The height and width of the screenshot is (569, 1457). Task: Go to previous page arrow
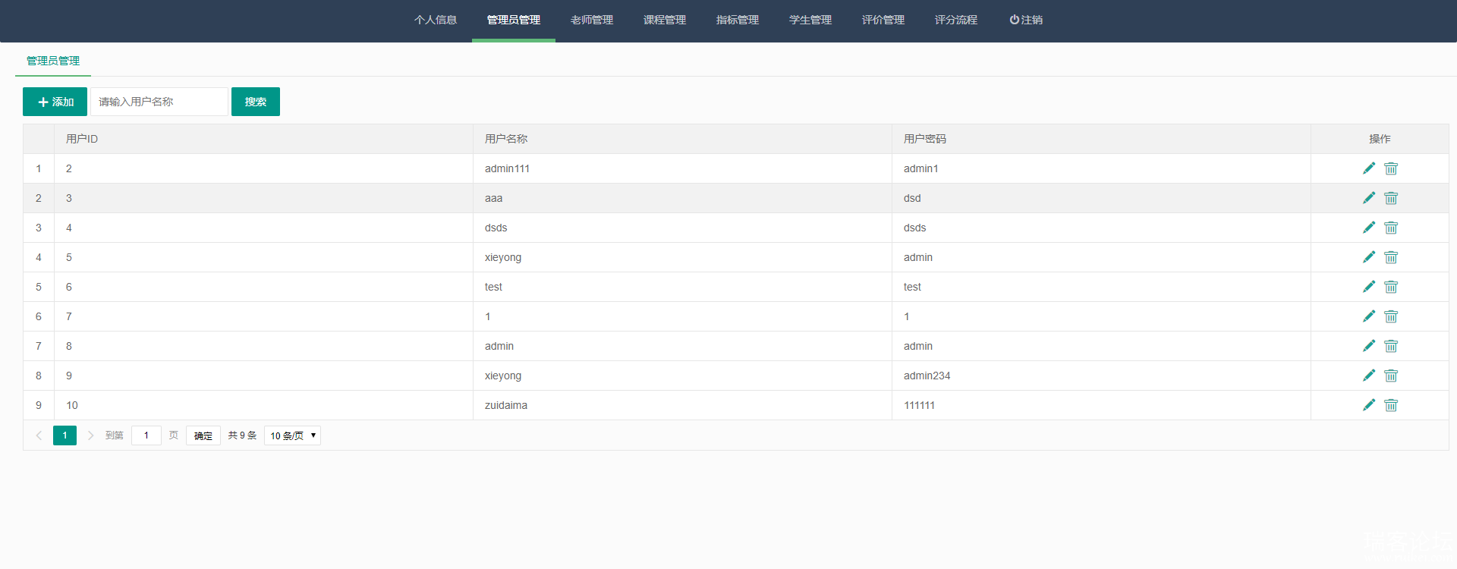tap(39, 435)
